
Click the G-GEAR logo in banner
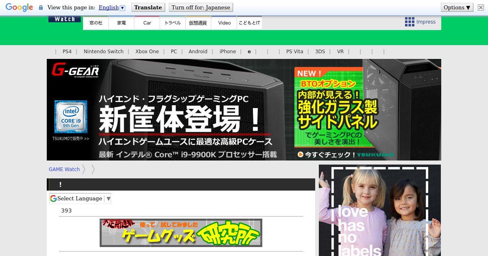tap(75, 70)
